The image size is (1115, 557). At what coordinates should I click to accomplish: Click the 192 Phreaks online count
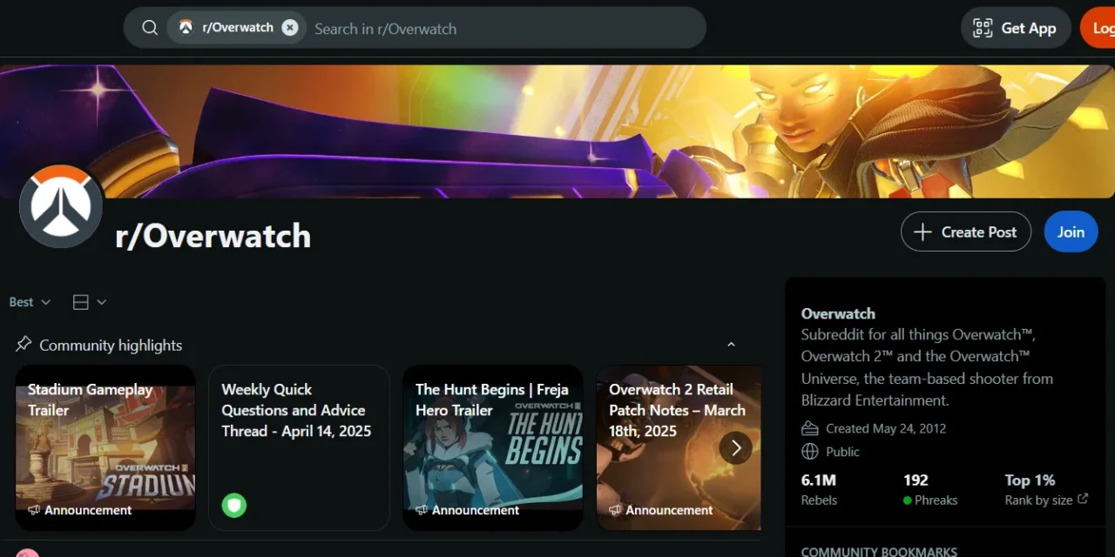[x=929, y=489]
